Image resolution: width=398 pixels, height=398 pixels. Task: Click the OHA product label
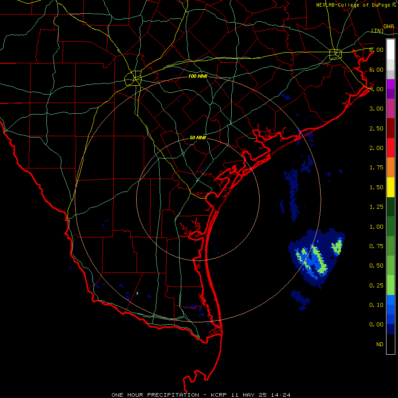point(389,26)
